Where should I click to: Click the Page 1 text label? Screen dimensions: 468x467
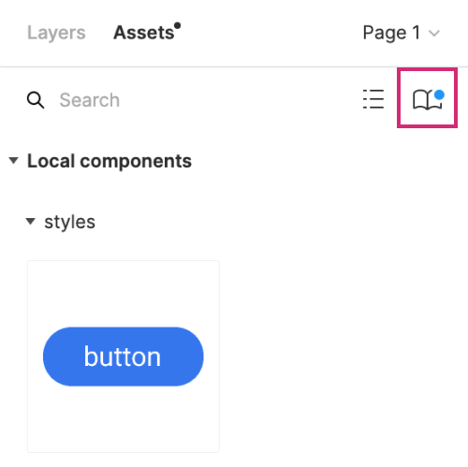pyautogui.click(x=391, y=33)
